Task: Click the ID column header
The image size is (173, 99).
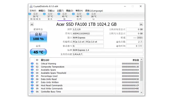Action: [37, 60]
